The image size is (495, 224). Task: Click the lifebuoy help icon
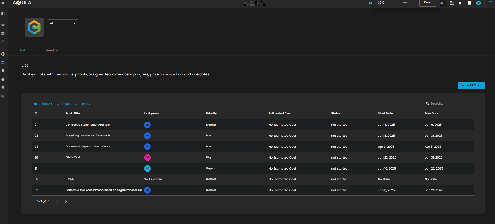[479, 3]
